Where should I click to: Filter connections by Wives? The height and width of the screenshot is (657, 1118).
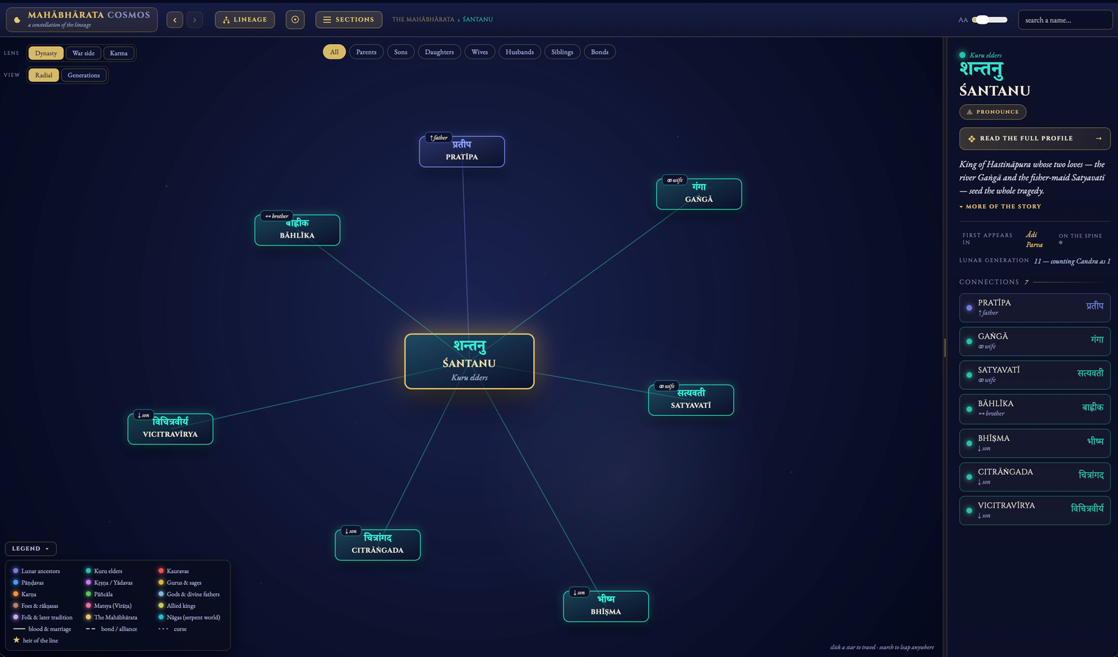click(480, 52)
